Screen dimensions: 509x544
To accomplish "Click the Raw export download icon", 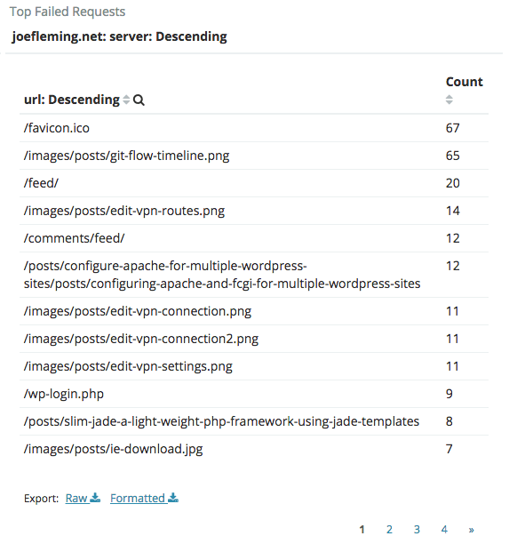I will [95, 498].
